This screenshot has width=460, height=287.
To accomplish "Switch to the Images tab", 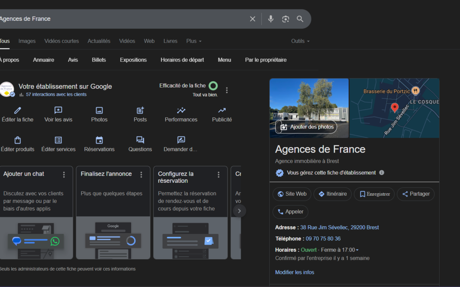I will pos(26,41).
